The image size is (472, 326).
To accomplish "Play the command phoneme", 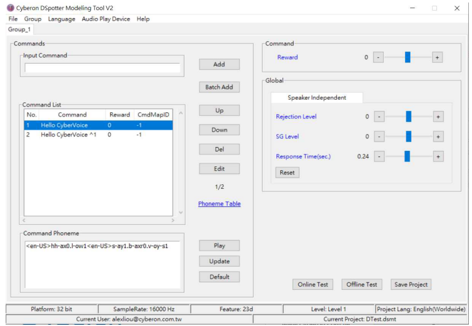I will coord(219,246).
